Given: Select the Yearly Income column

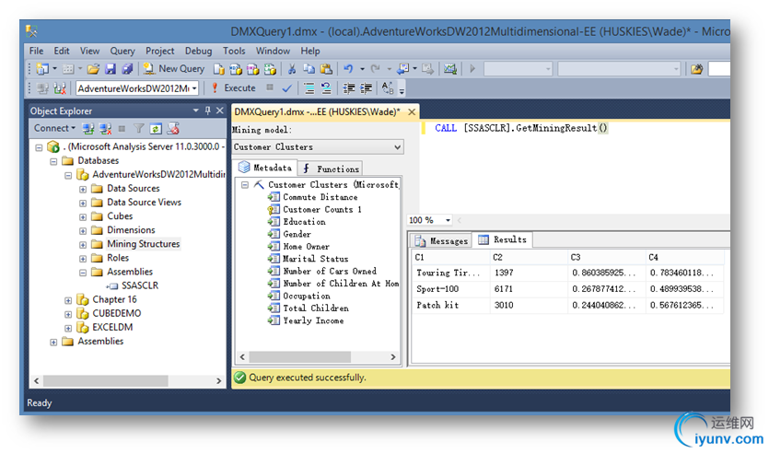Looking at the screenshot, I should 313,320.
